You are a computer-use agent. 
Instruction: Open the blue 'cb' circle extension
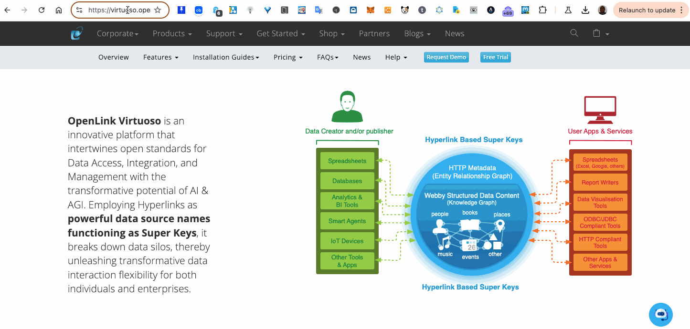199,10
